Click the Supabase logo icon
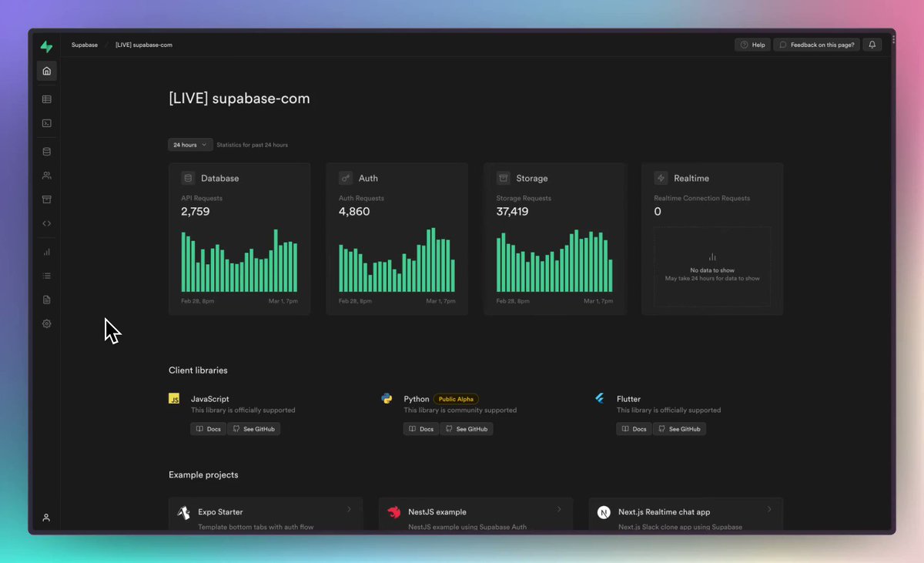The height and width of the screenshot is (563, 924). point(46,46)
